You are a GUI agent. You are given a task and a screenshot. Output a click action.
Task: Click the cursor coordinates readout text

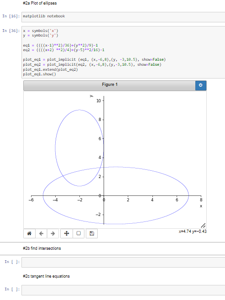[193, 232]
